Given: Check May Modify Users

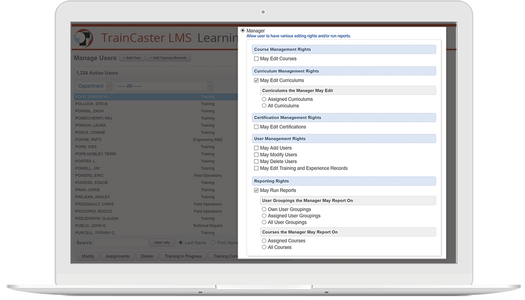Looking at the screenshot, I should 256,155.
